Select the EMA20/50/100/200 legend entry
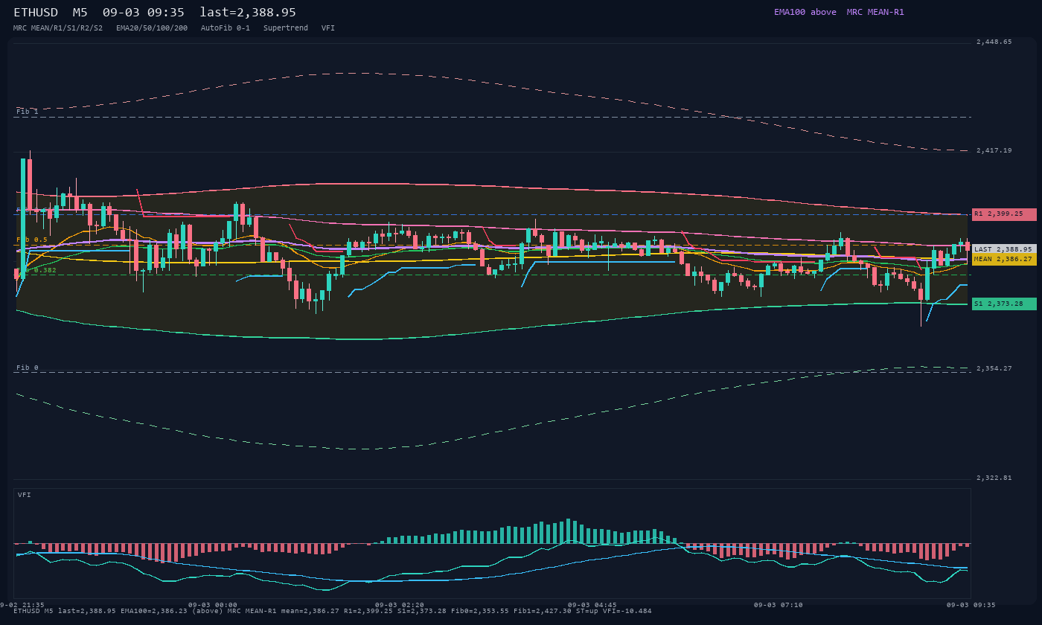This screenshot has height=625, width=1042. click(152, 28)
